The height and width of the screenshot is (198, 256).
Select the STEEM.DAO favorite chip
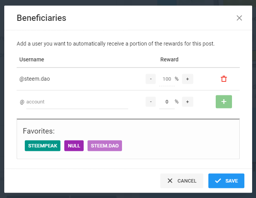[x=105, y=146]
